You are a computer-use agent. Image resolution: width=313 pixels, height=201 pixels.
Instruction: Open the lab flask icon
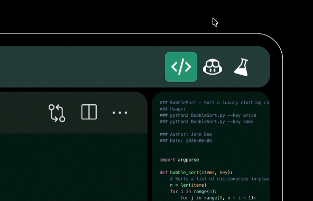coord(242,67)
